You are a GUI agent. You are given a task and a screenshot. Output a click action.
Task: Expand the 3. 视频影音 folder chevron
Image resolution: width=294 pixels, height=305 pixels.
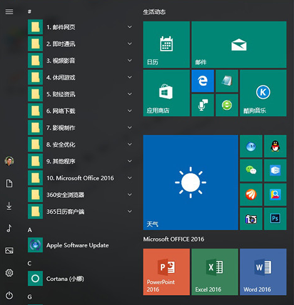[129, 61]
